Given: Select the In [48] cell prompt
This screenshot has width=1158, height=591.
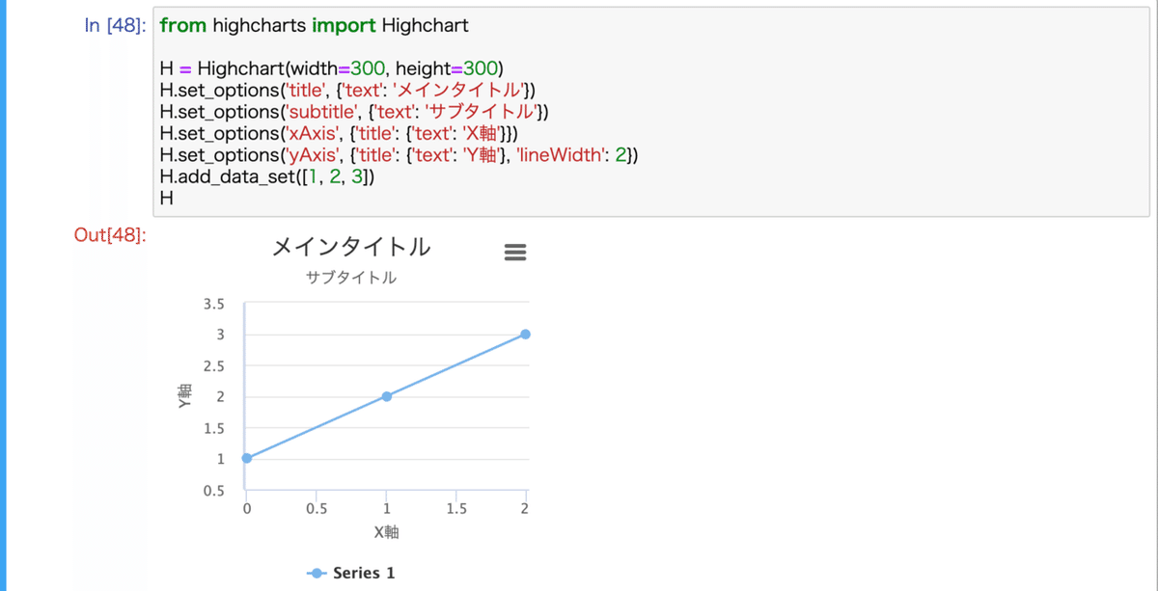Looking at the screenshot, I should (x=115, y=26).
